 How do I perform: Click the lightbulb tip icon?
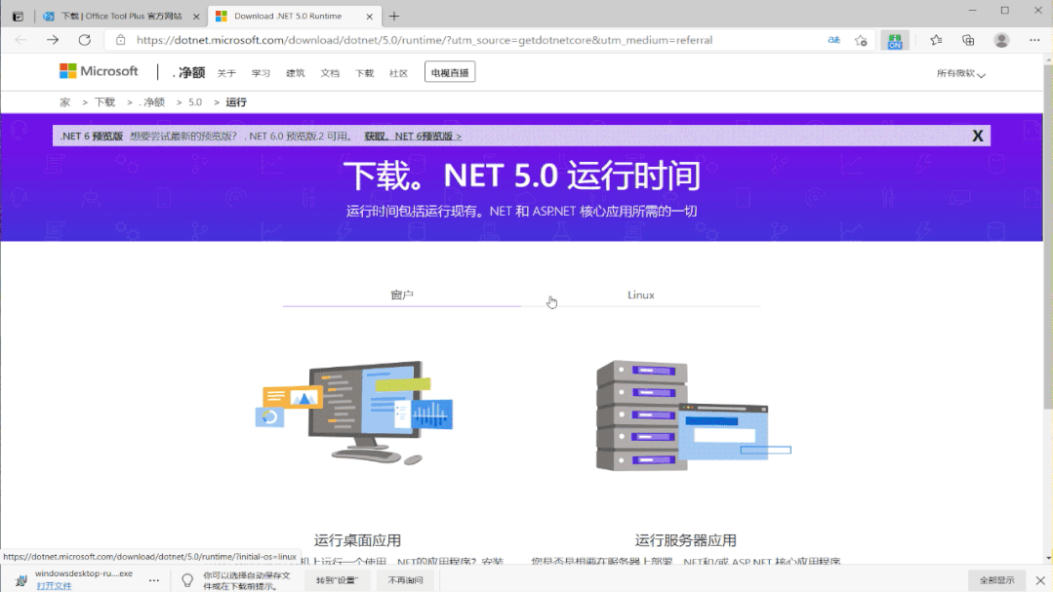point(187,580)
